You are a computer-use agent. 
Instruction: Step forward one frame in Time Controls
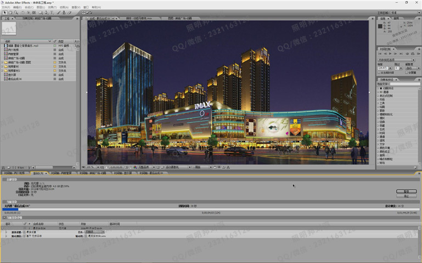click(396, 54)
